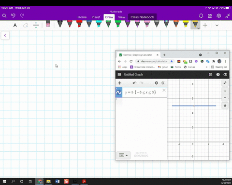Collapse the Desmos expression list
The width and height of the screenshot is (232, 185).
163,83
